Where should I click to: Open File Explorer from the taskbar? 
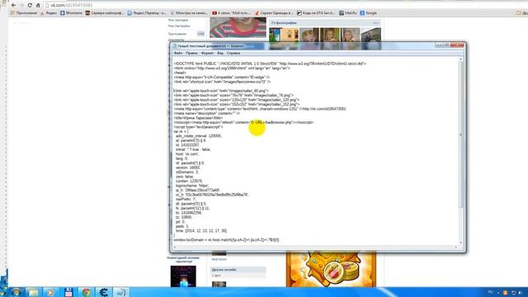33,292
